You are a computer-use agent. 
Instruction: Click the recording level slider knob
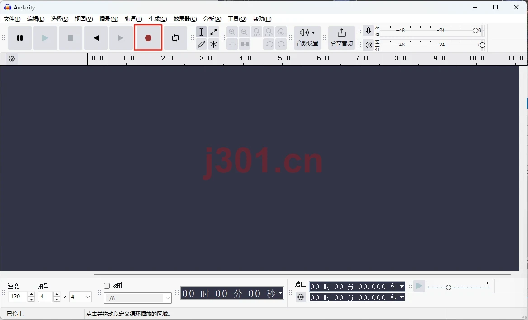click(x=476, y=31)
